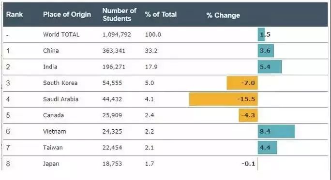Image resolution: width=331 pixels, height=180 pixels.
Task: Select the Vietnam row label
Action: point(55,132)
